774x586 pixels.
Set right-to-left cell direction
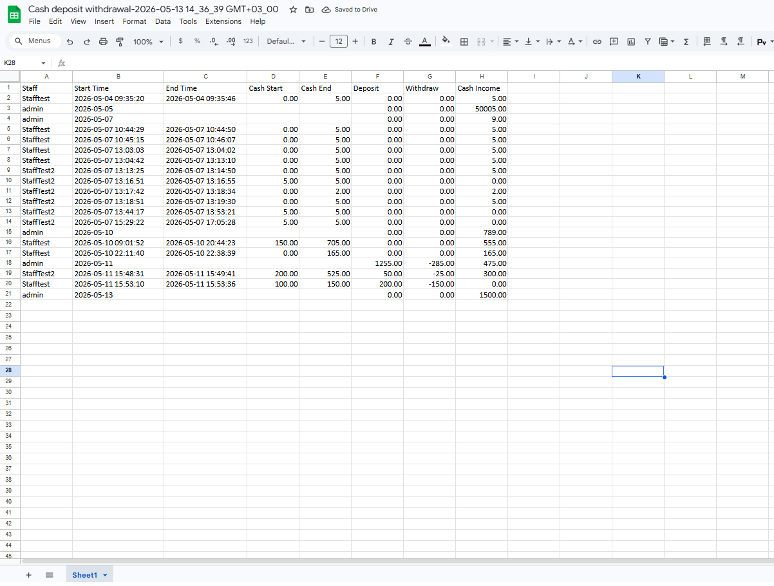(741, 41)
